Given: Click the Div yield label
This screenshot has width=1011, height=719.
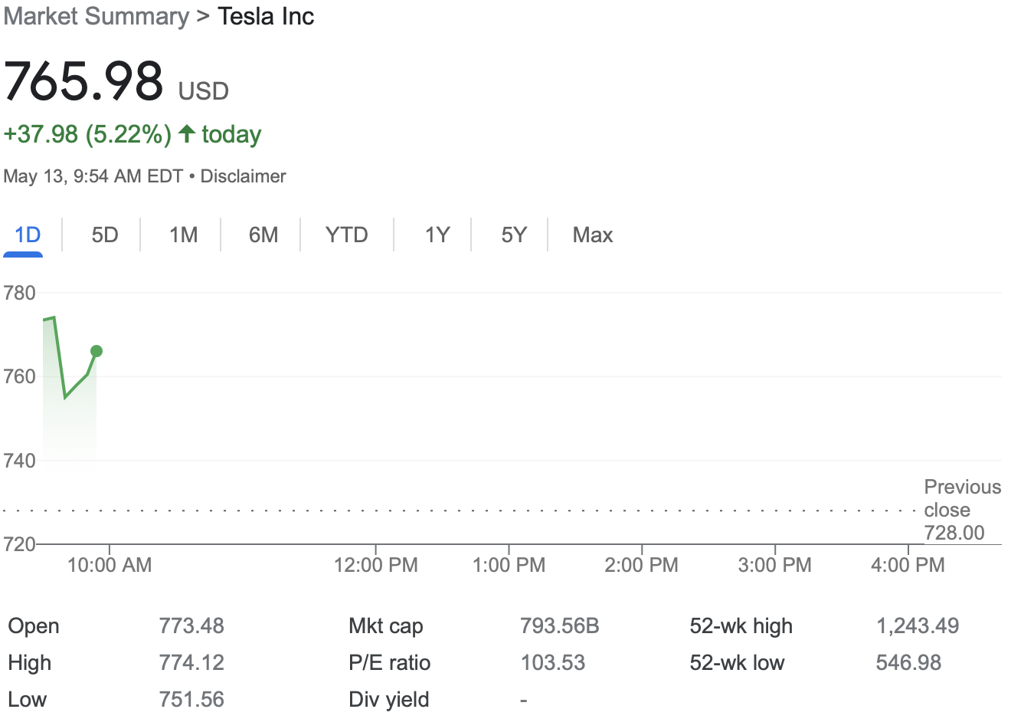Looking at the screenshot, I should click(x=389, y=699).
